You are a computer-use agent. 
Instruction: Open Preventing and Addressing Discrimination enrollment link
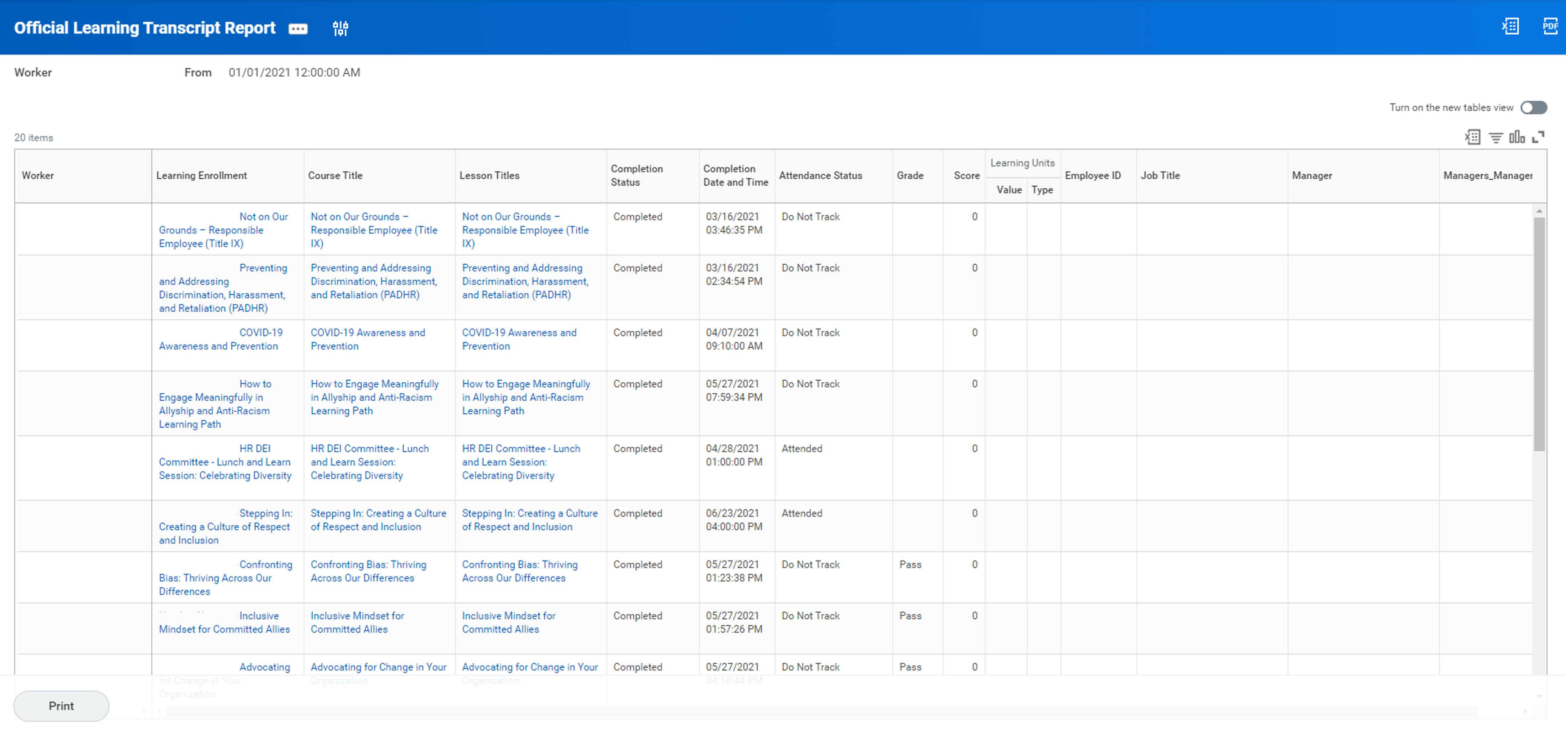pyautogui.click(x=222, y=288)
